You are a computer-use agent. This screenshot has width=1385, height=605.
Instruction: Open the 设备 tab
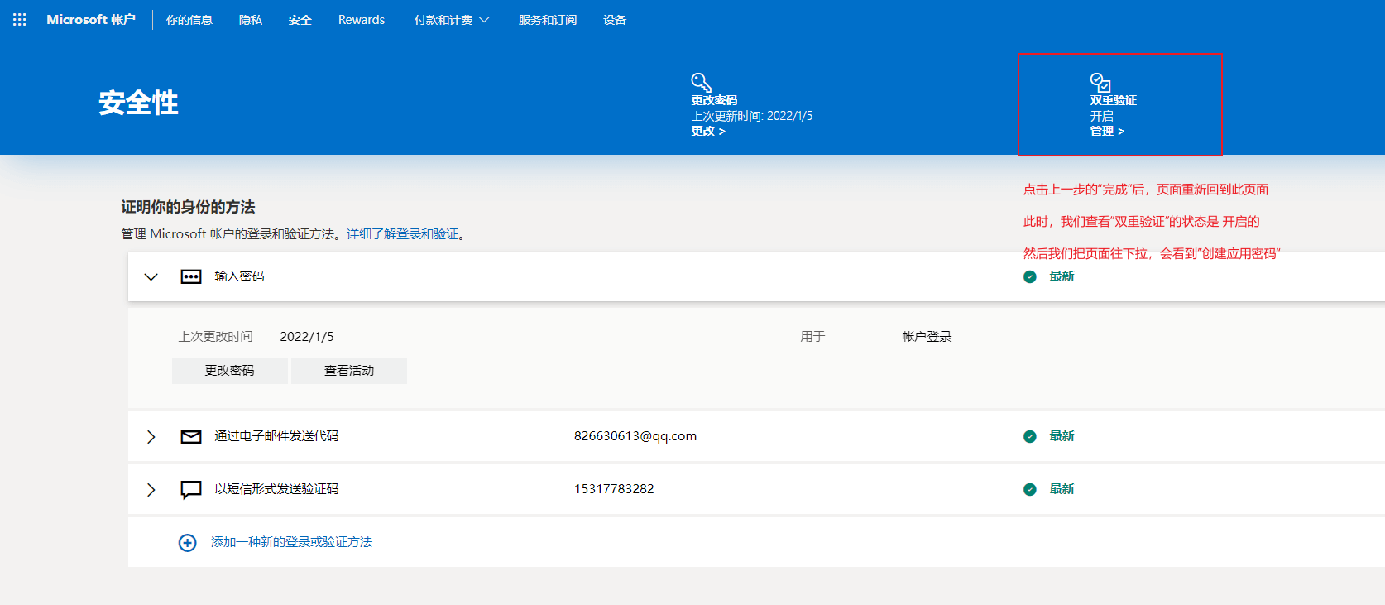(x=615, y=20)
